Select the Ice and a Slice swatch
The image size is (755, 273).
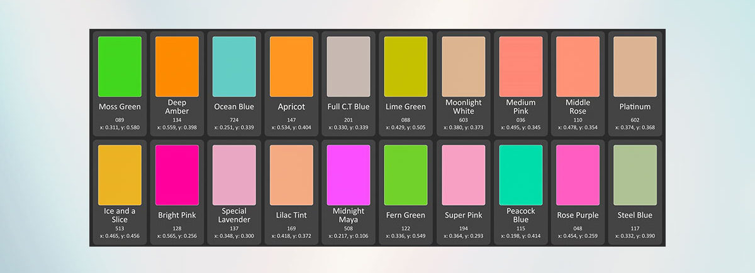coord(120,175)
